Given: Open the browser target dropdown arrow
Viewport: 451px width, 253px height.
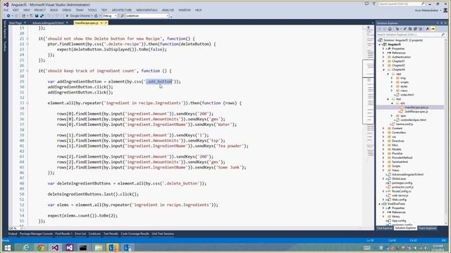Looking at the screenshot, I should tap(92, 15).
